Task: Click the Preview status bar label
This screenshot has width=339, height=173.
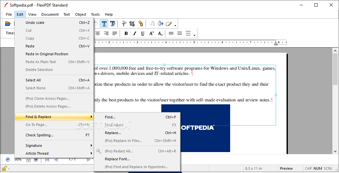Action: click(286, 168)
